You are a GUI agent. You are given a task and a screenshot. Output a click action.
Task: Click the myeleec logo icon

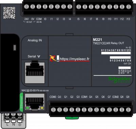coord(53,58)
